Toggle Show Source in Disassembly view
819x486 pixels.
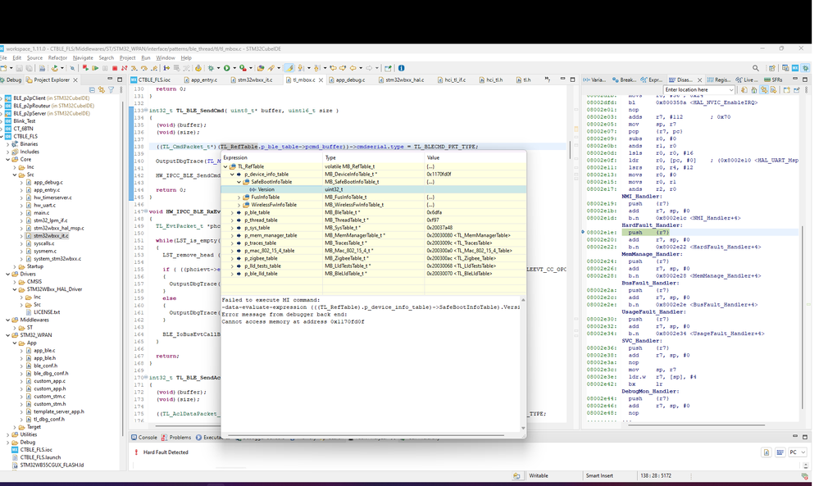coord(774,90)
